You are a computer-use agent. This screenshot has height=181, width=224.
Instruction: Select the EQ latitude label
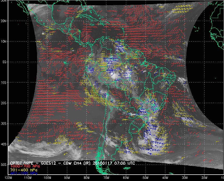(3, 62)
